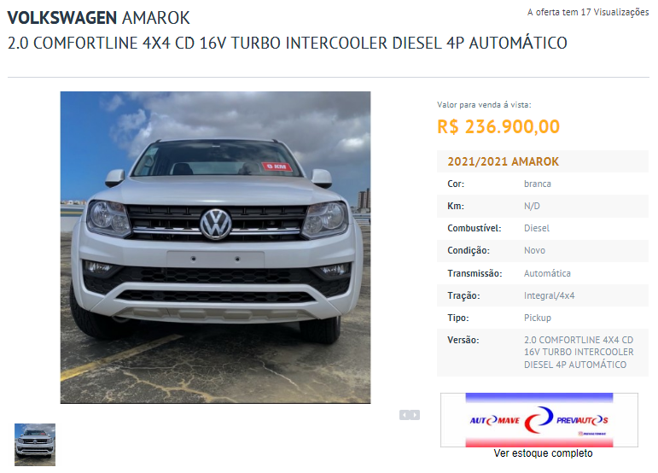The image size is (658, 473).
Task: Click the red 0 KM windshield sticker
Action: (277, 166)
